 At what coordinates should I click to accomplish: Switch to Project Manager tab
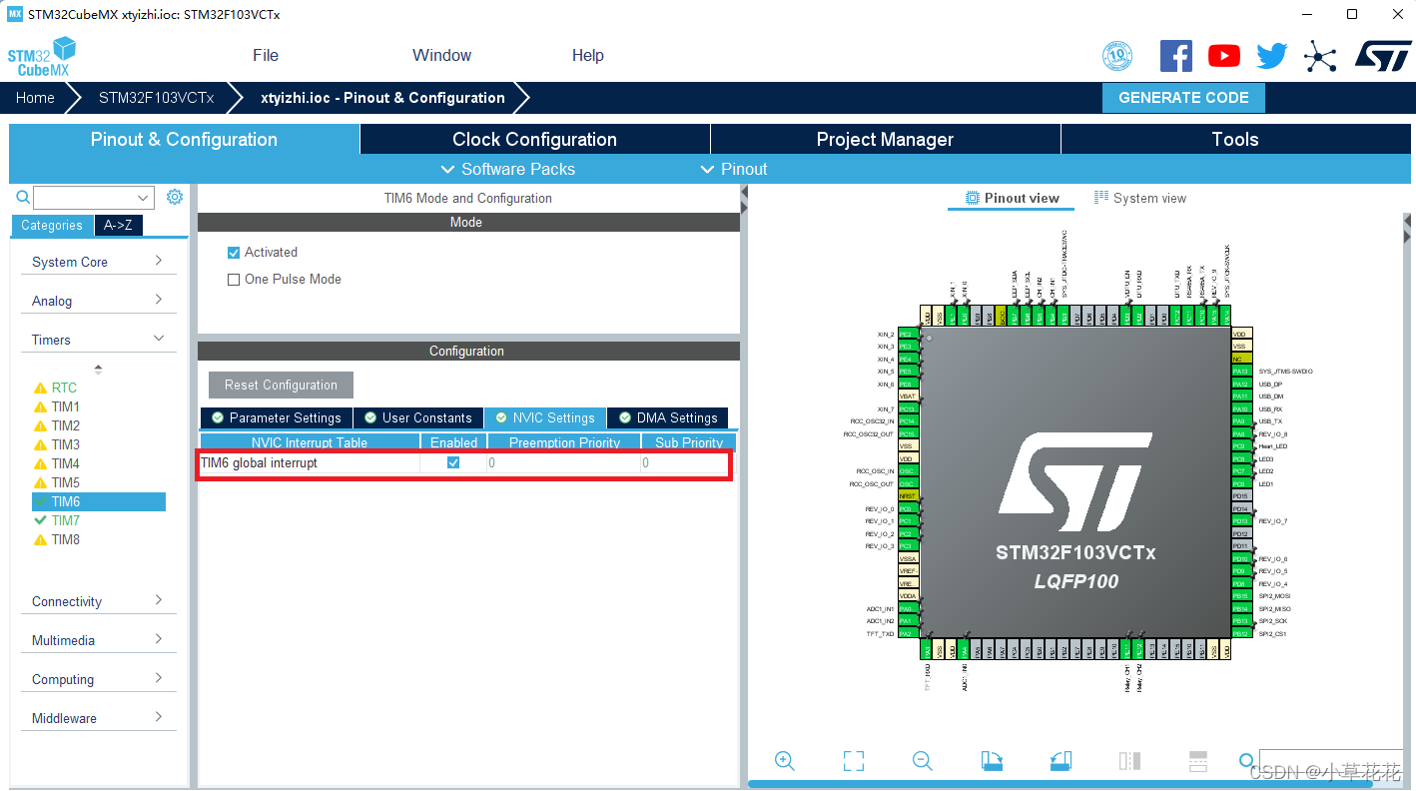pos(885,139)
